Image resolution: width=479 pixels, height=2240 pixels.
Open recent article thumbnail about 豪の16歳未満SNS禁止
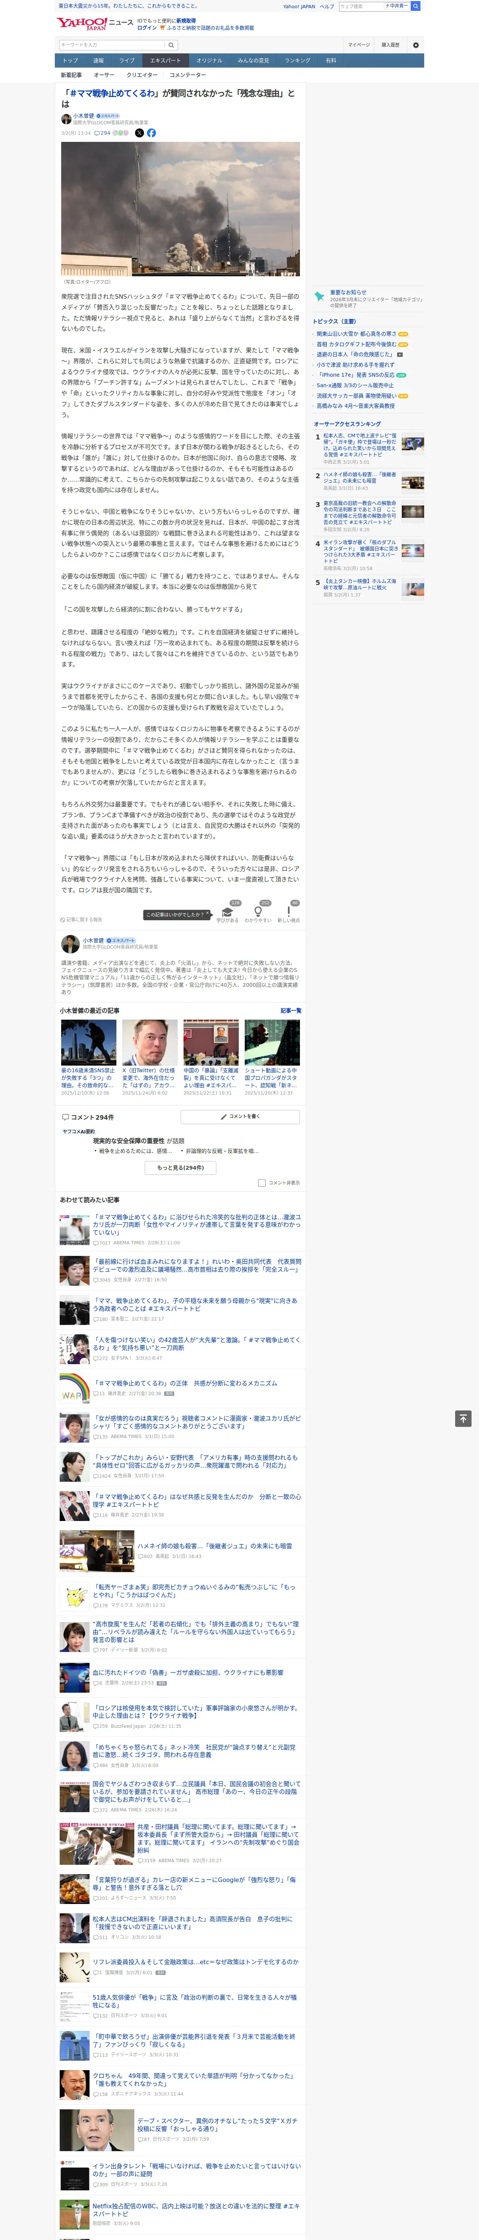click(x=89, y=1043)
